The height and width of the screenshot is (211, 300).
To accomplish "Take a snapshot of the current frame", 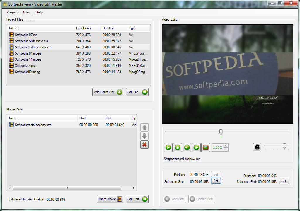I will coord(206,147).
